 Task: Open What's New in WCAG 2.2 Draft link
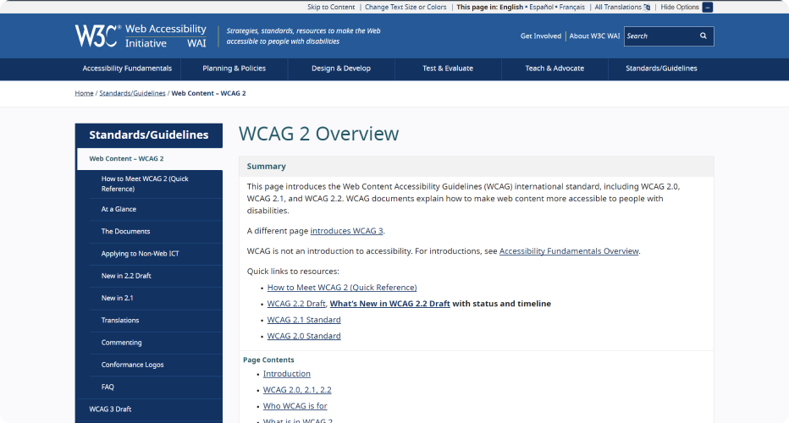389,304
